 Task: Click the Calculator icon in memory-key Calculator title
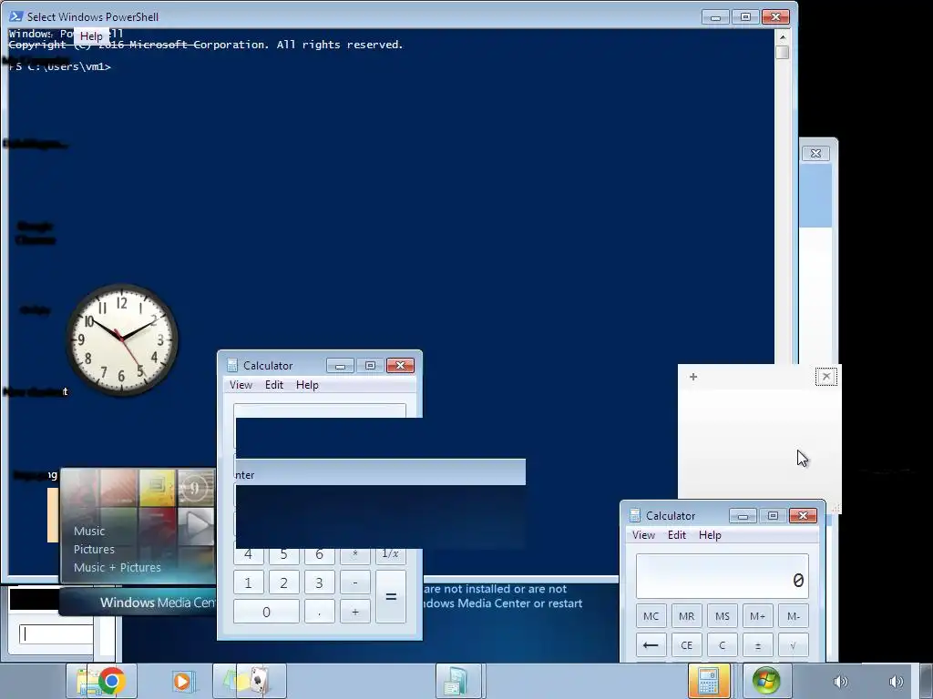pyautogui.click(x=635, y=515)
